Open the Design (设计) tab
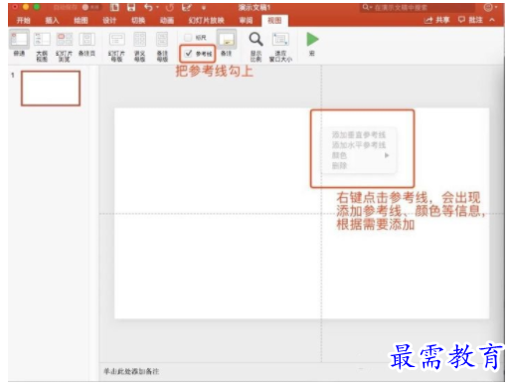The image size is (511, 388). pyautogui.click(x=109, y=21)
